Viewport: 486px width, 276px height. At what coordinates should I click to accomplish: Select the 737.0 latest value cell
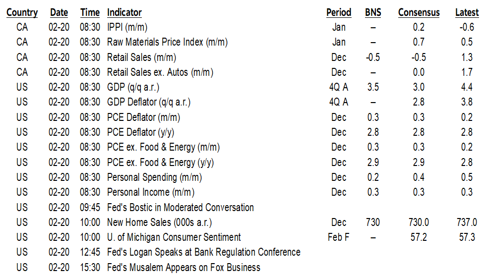467,222
